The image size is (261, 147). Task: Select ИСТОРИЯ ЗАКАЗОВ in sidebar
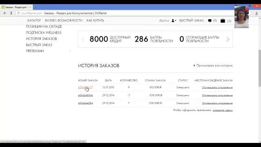[x=41, y=39]
